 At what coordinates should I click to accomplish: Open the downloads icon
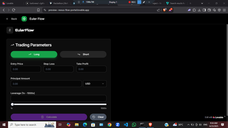click(199, 10)
